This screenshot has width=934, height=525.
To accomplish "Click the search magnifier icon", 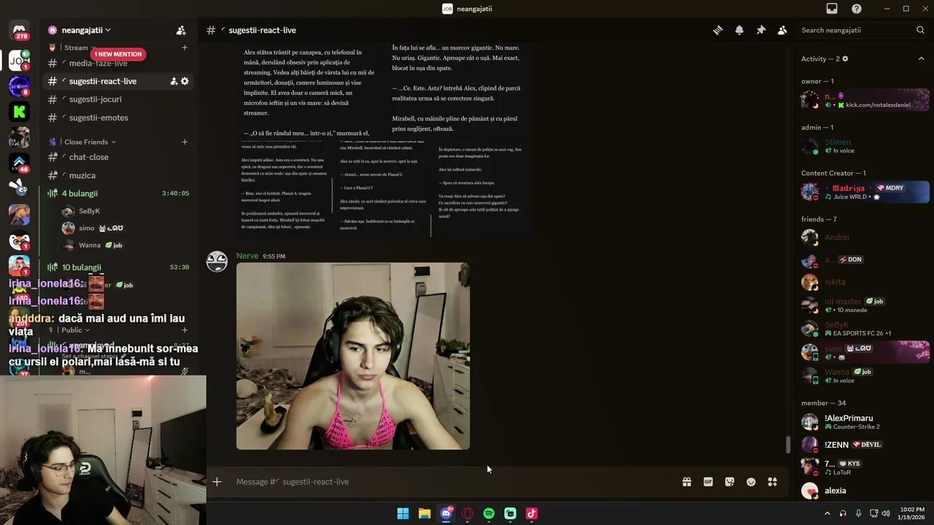I will pyautogui.click(x=920, y=30).
